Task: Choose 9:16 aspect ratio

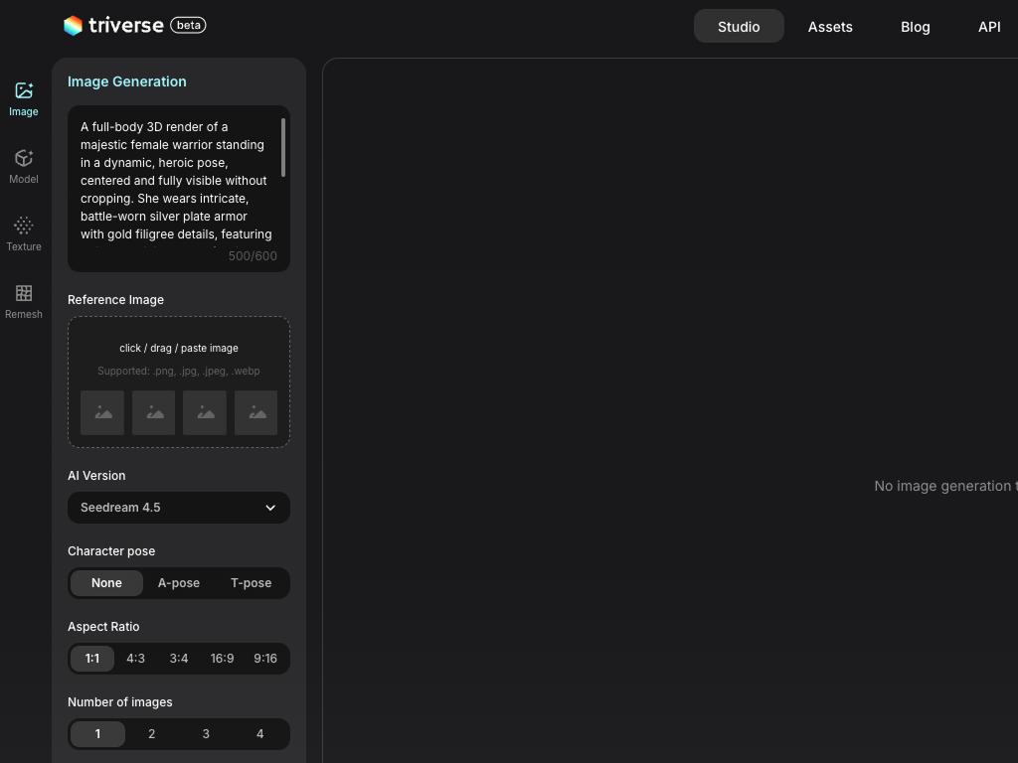Action: 265,659
